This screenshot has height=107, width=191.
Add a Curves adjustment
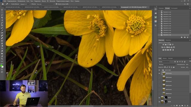pos(168,45)
